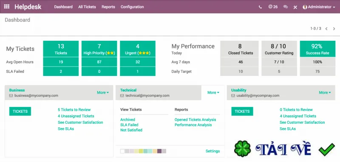Open the 4 Urgent tile
The height and width of the screenshot is (162, 340).
pos(138,49)
